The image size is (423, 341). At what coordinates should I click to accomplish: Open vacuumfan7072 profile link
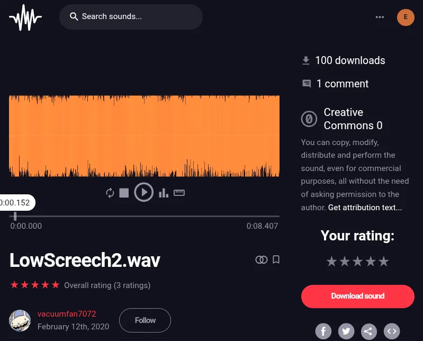point(67,314)
